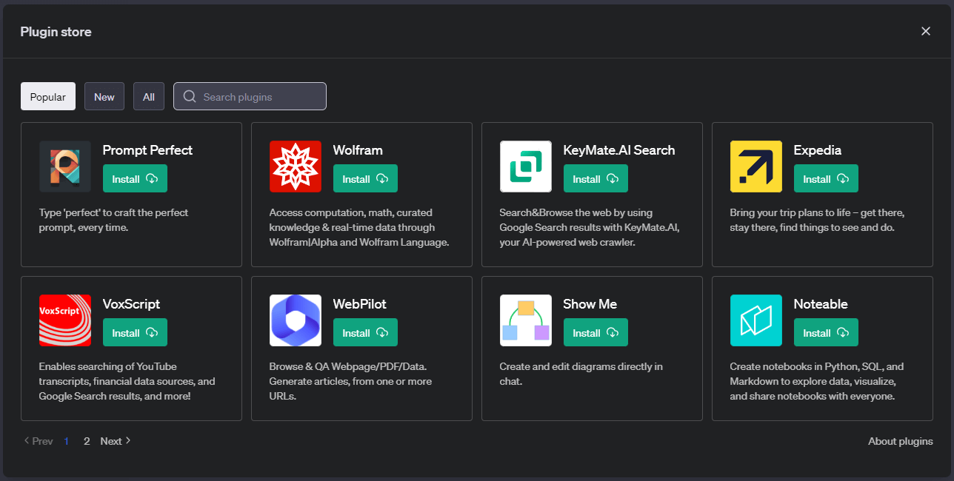Click the magnifier icon in search box
Viewport: 954px width, 481px height.
(190, 97)
